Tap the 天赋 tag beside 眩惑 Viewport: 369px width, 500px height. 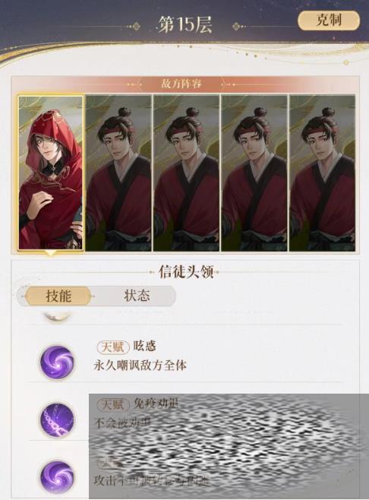point(113,347)
